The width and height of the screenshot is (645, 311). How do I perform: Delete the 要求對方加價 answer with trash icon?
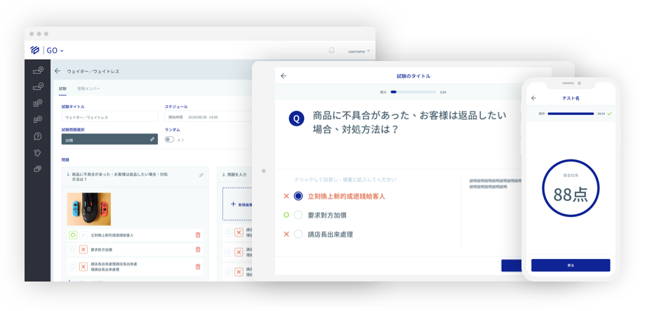click(x=197, y=249)
